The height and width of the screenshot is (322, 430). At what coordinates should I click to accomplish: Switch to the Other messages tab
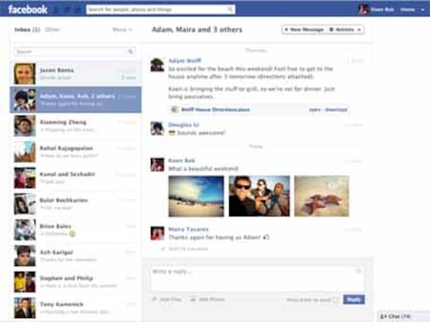click(x=53, y=29)
